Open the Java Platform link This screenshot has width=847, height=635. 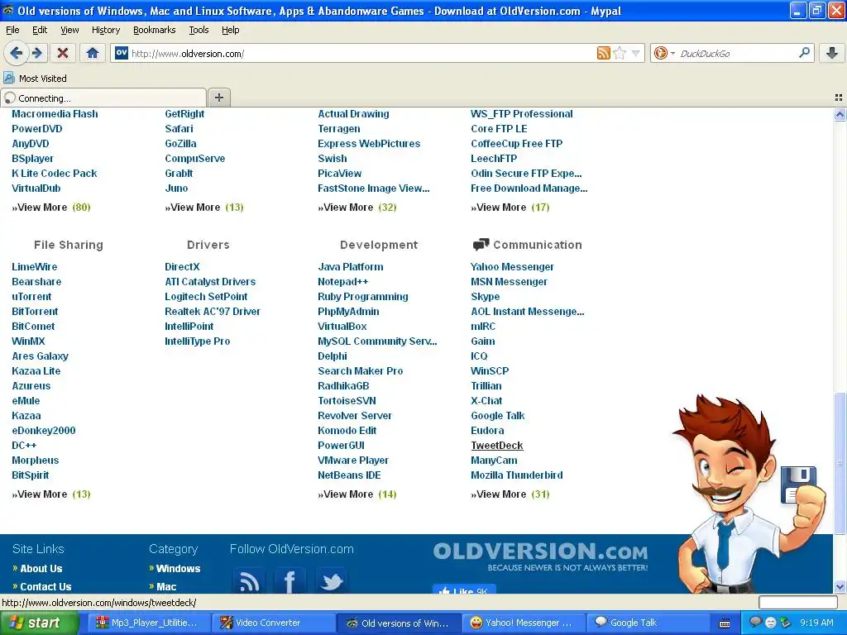point(351,267)
